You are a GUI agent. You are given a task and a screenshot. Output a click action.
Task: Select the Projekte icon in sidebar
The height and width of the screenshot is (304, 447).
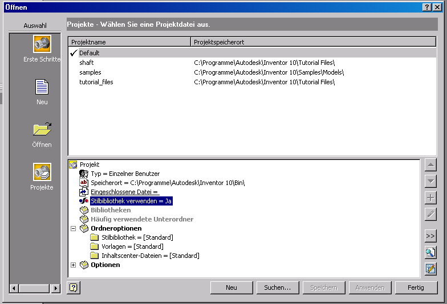coord(42,172)
